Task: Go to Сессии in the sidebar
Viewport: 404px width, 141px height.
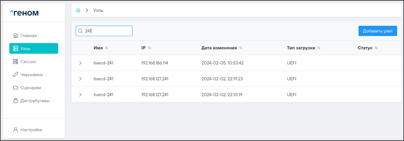Action: 28,62
